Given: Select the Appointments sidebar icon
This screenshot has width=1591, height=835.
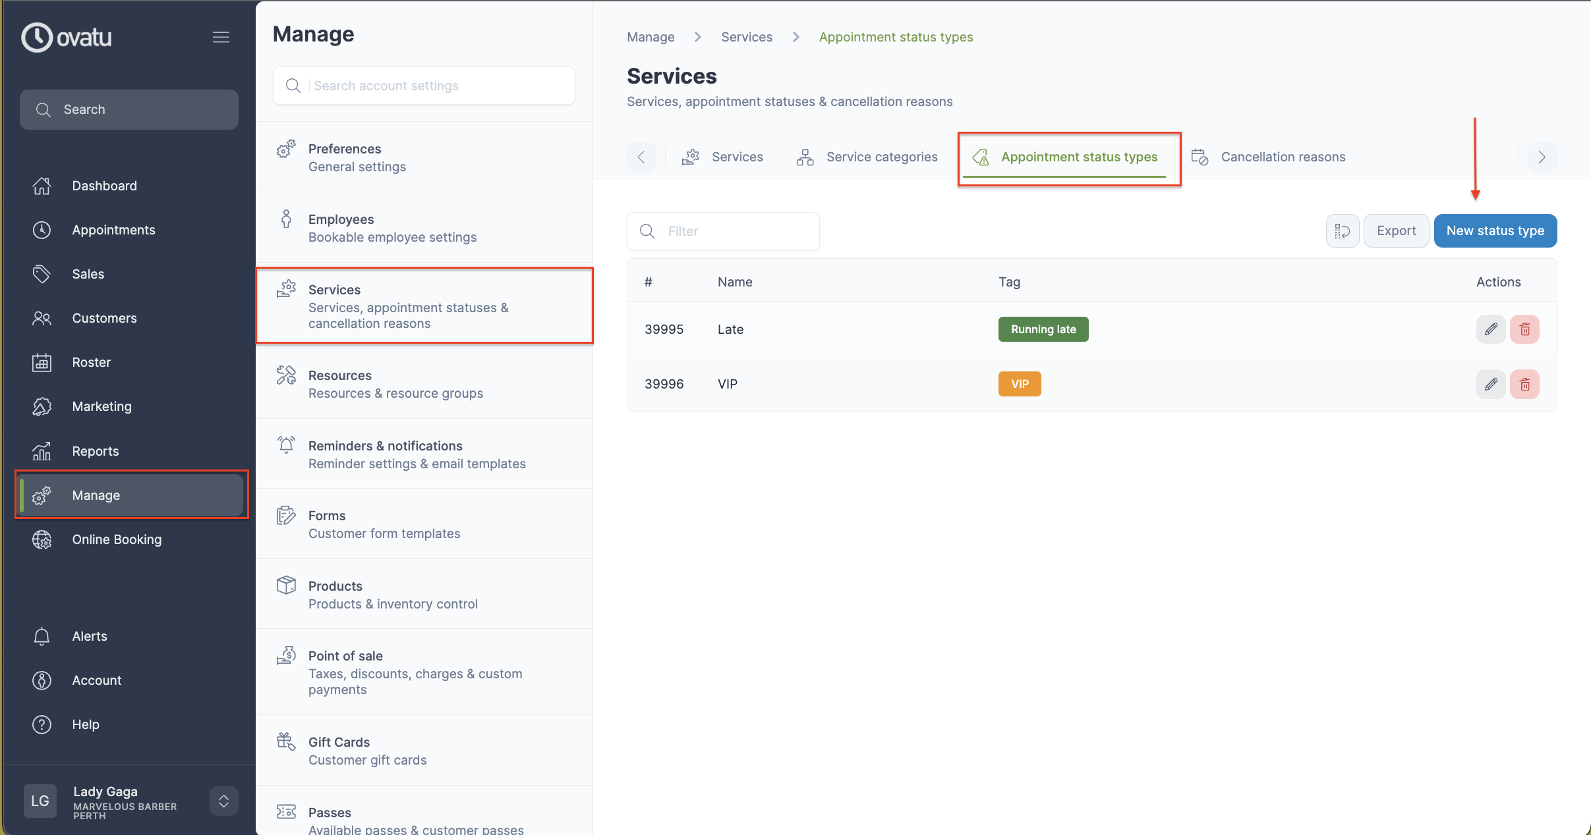Looking at the screenshot, I should pyautogui.click(x=41, y=229).
